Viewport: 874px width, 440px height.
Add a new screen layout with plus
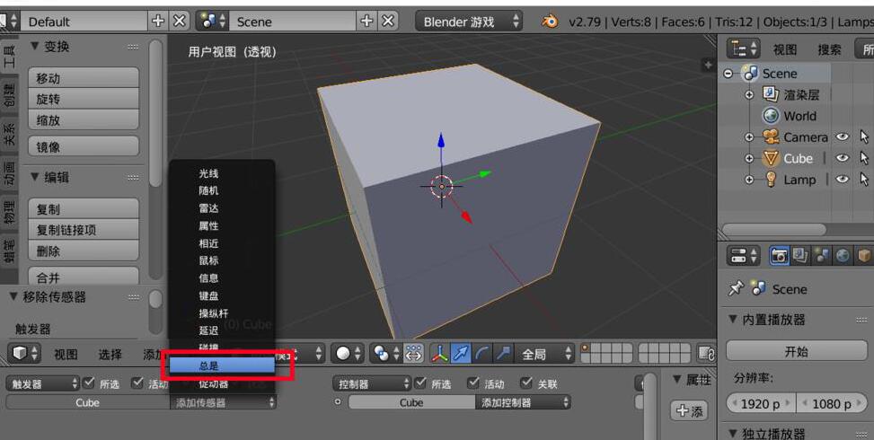tap(158, 21)
